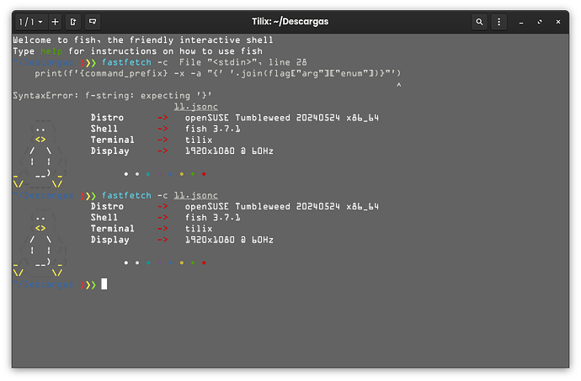The image size is (581, 381).
Task: Click the 'SyntaxError: f-string' line
Action: tap(112, 96)
